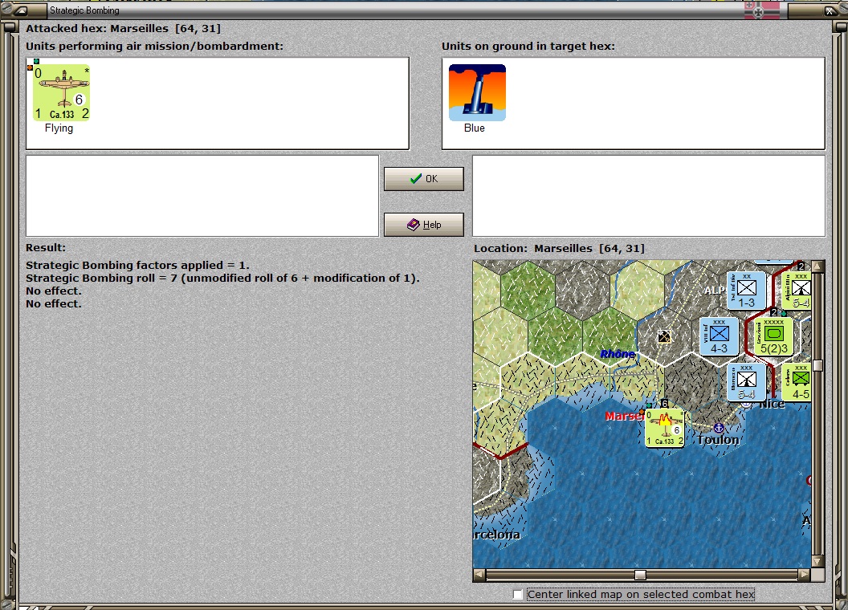Select the partially visible 5-4 counter at the map's top right
Image resolution: width=848 pixels, height=610 pixels.
797,291
